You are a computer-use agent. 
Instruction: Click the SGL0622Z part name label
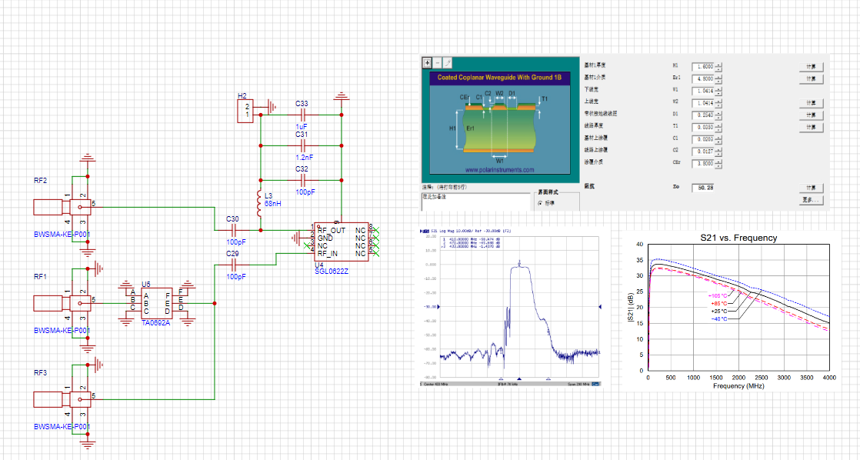(x=332, y=272)
